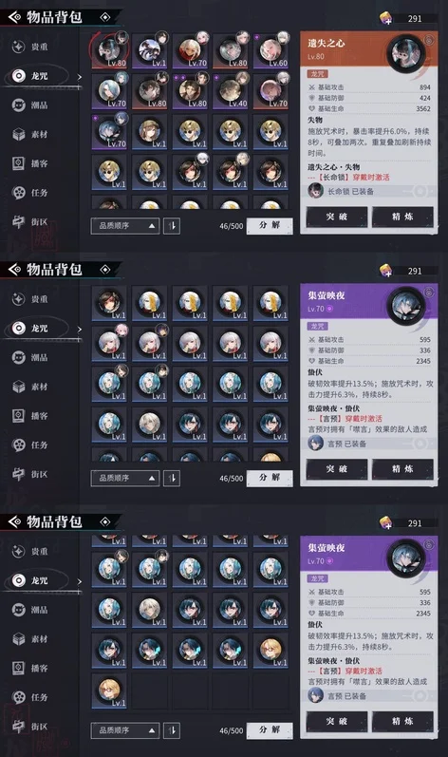Click the 分解 button in the middle screen
This screenshot has height=757, width=448.
point(270,478)
